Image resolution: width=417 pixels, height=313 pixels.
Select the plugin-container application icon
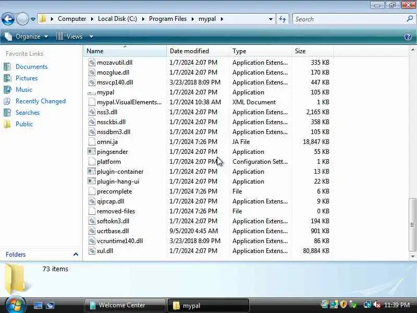tap(92, 172)
